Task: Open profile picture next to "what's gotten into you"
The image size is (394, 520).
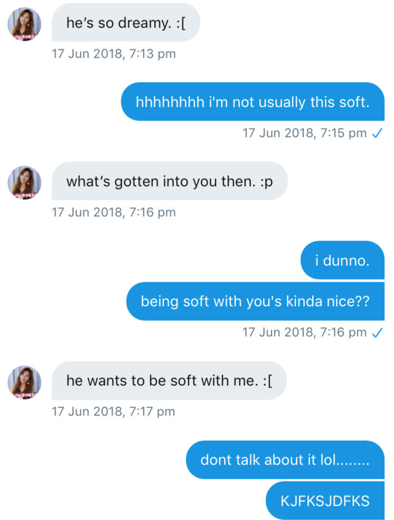Action: pyautogui.click(x=24, y=183)
